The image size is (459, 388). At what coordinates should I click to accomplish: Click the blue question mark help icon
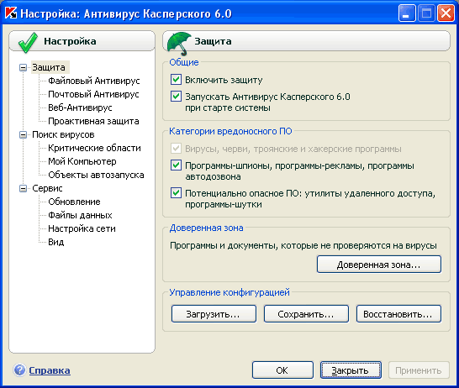click(x=19, y=370)
